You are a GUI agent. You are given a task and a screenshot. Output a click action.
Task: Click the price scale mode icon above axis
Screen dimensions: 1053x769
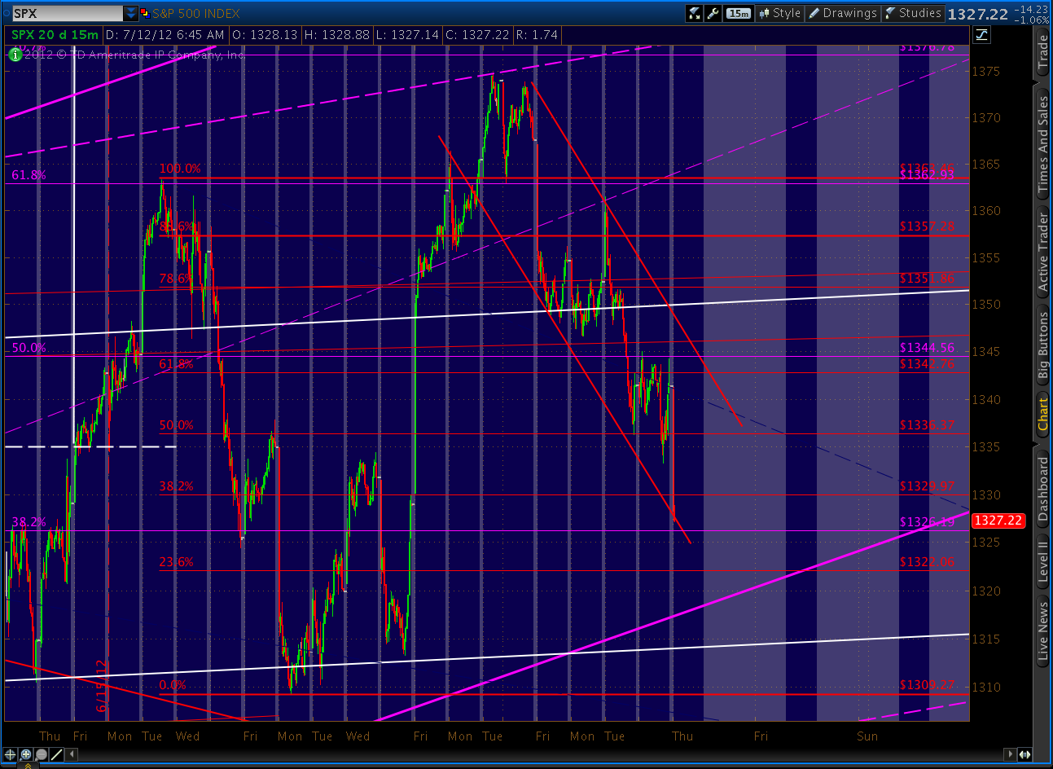pos(981,34)
